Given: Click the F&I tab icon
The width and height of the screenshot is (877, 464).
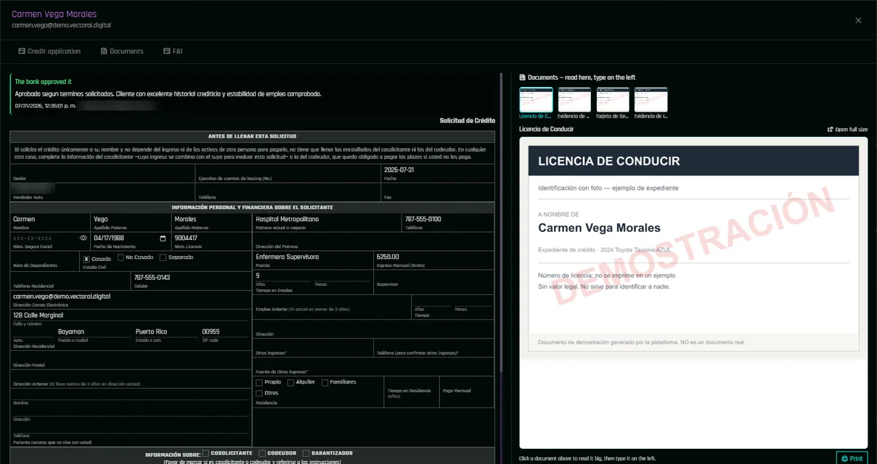Looking at the screenshot, I should click(x=167, y=51).
